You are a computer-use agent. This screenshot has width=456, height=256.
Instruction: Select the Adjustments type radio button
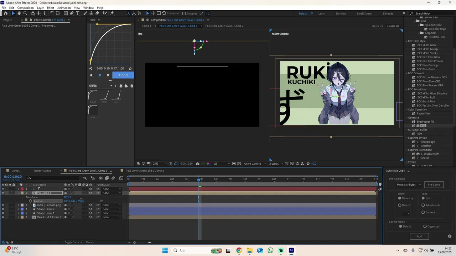[x=423, y=205]
